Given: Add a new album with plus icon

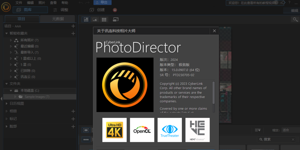Looking at the screenshot, I should point(73,111).
